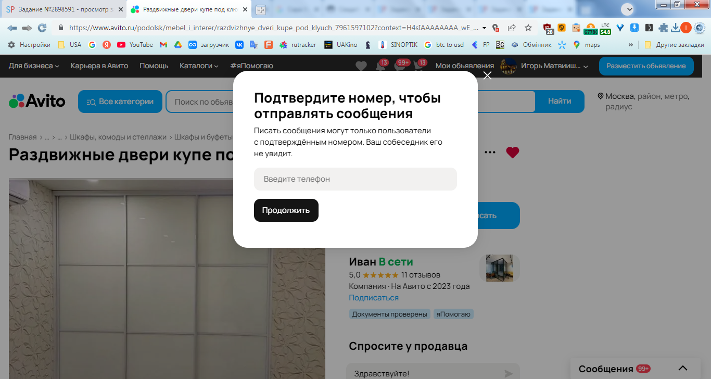Open 'Мои объявления' page
Viewport: 711px width, 379px height.
[465, 66]
